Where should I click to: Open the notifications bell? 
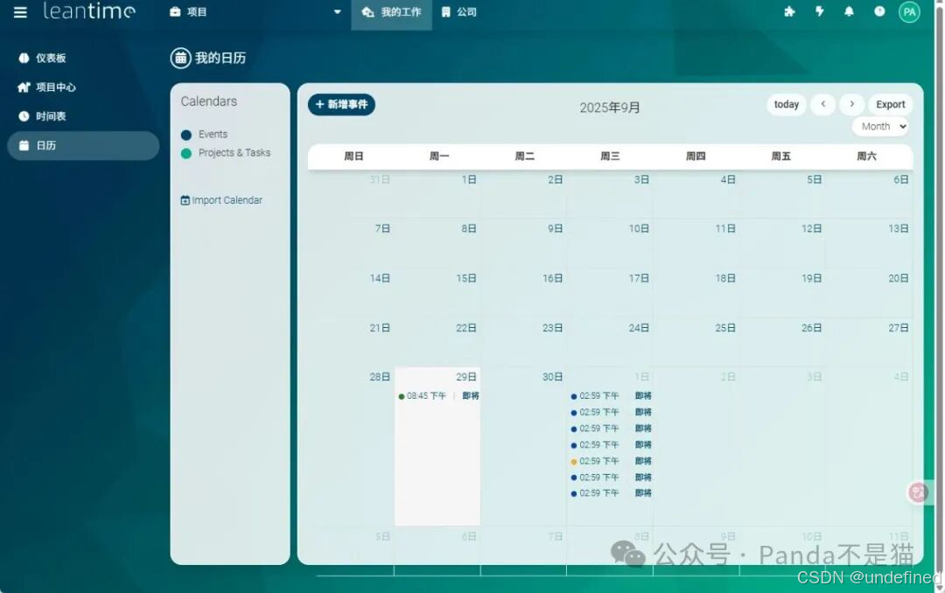pyautogui.click(x=849, y=11)
